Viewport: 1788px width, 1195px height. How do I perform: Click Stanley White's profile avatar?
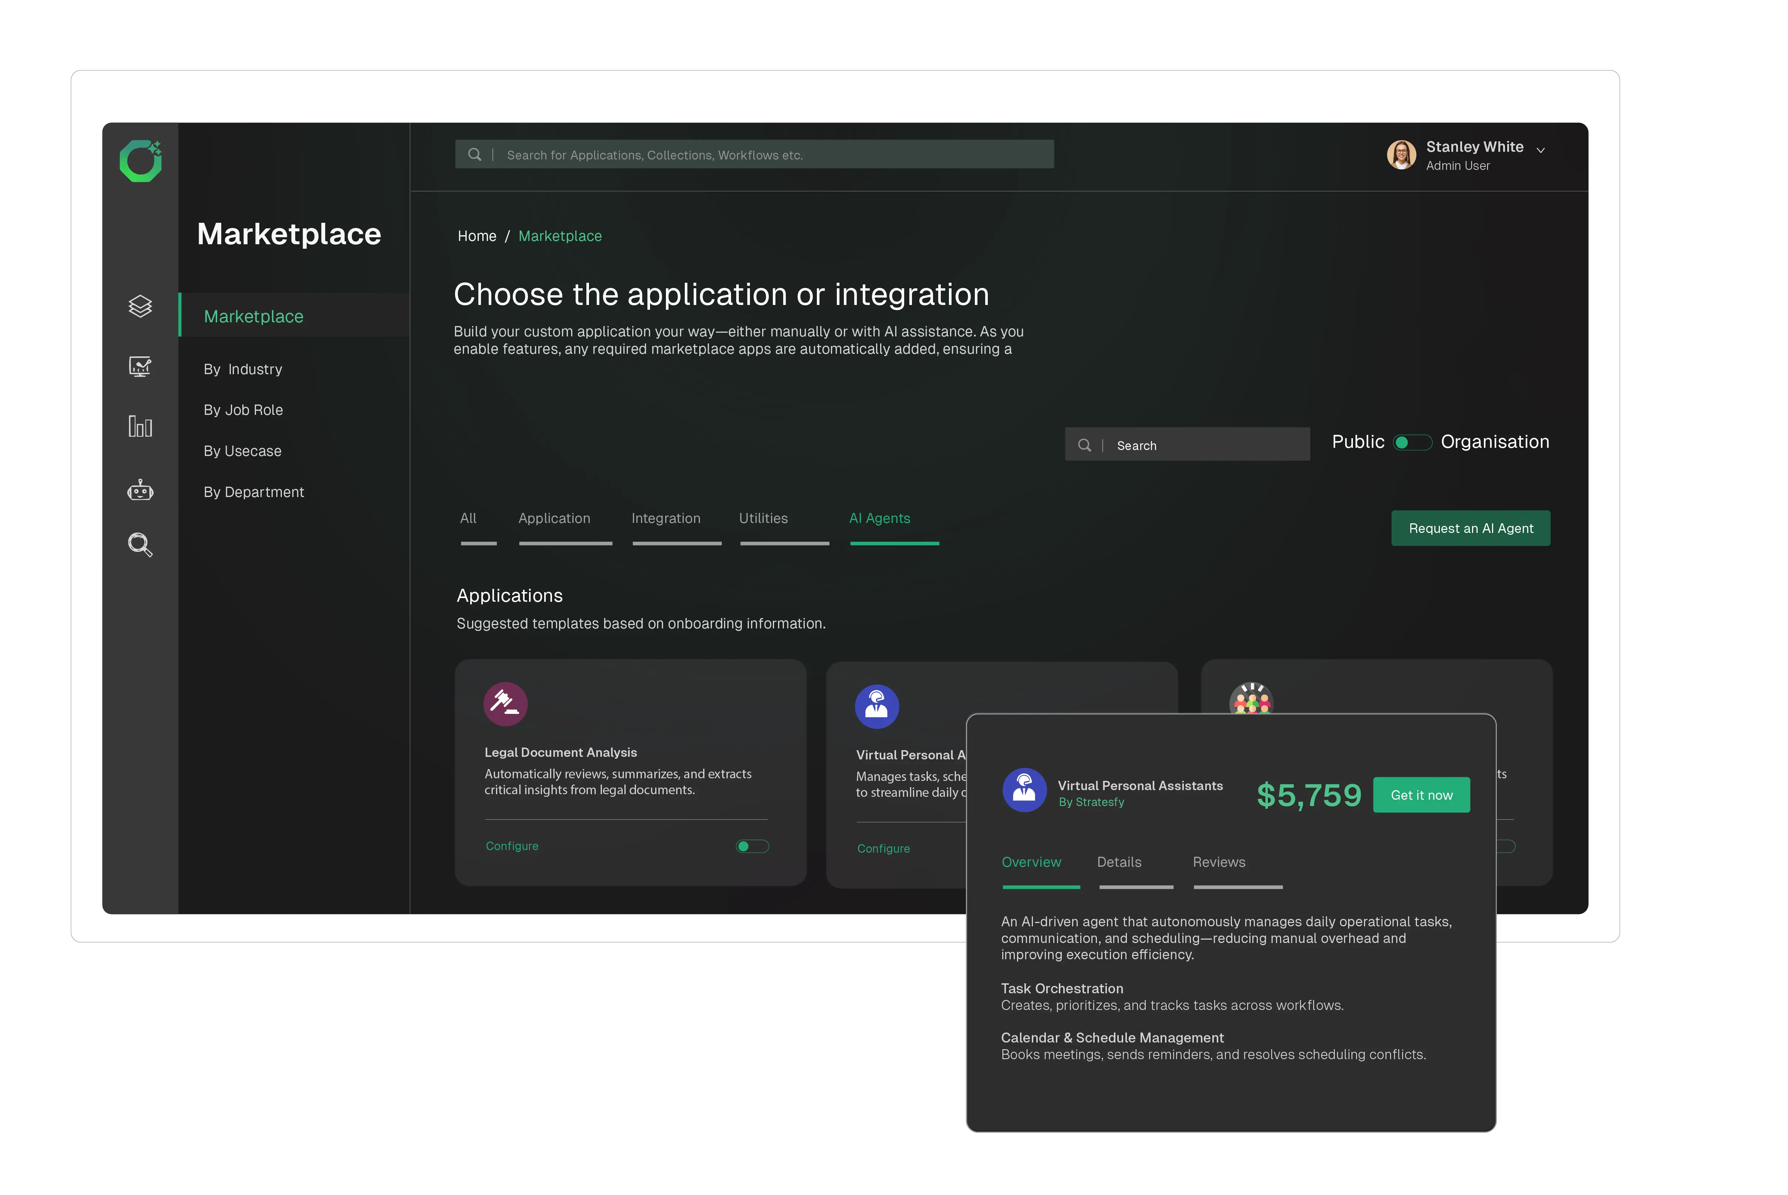pos(1401,155)
